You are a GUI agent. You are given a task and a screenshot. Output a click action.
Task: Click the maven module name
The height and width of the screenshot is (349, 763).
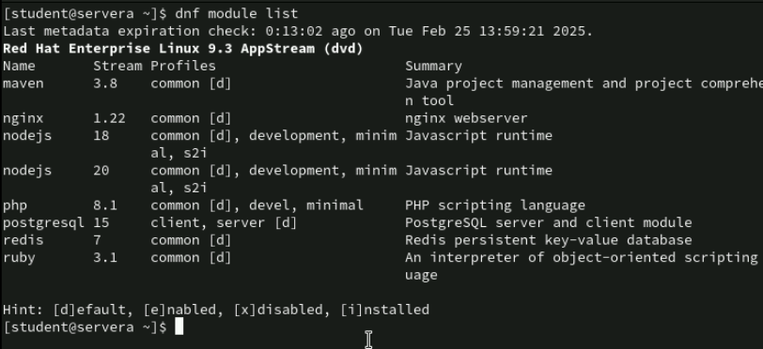click(x=23, y=83)
